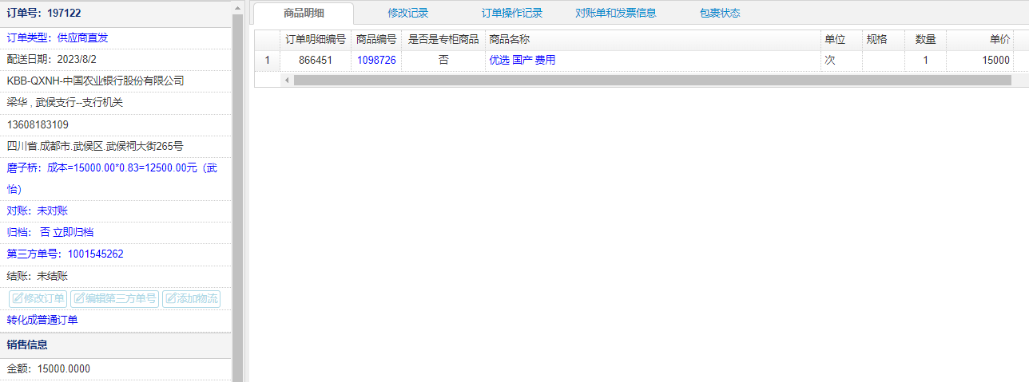Click the left panel vertical scrollbar thumb
The width and height of the screenshot is (1029, 382).
click(x=237, y=199)
